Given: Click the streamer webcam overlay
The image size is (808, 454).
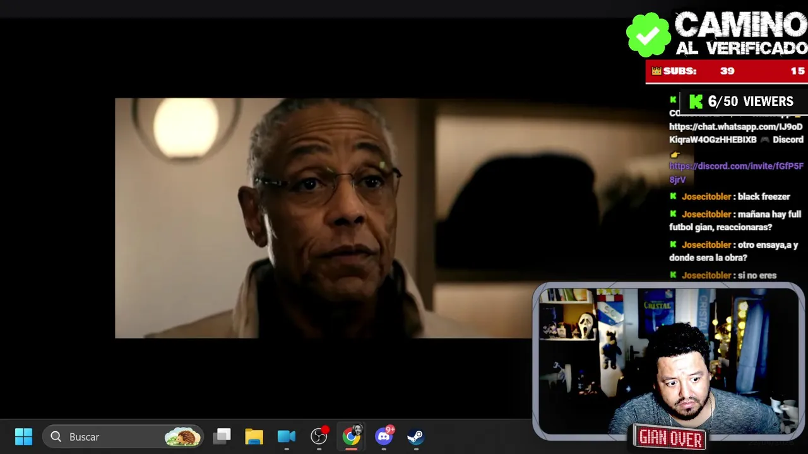Looking at the screenshot, I should click(668, 361).
